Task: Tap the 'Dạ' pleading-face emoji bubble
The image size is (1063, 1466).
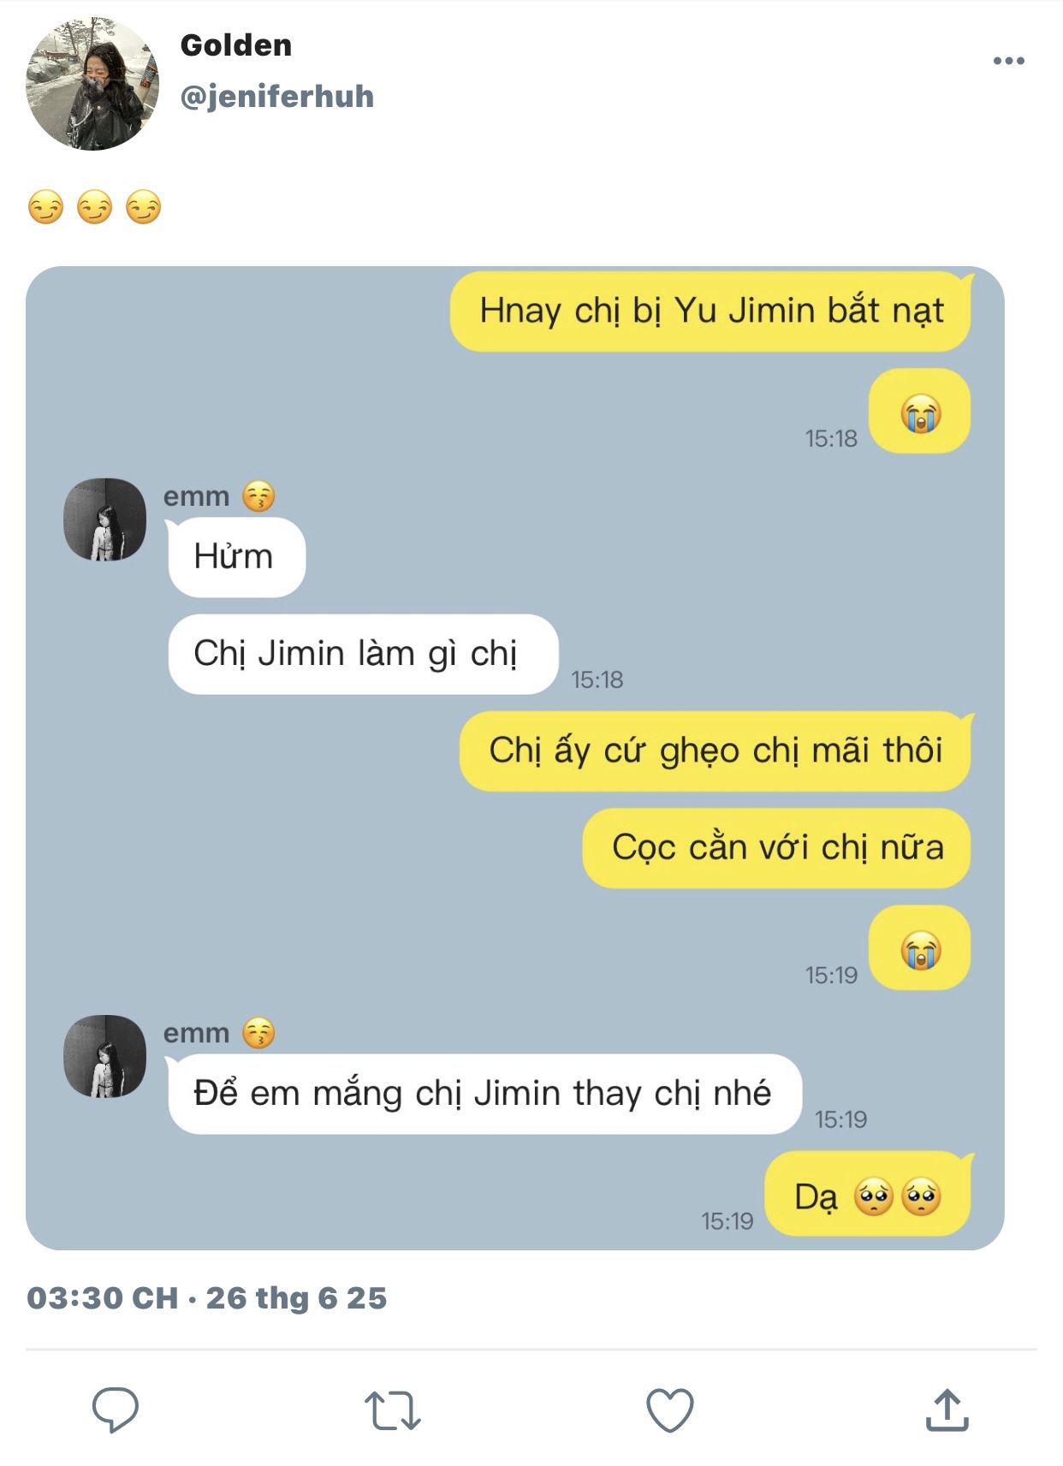Action: [x=868, y=1196]
